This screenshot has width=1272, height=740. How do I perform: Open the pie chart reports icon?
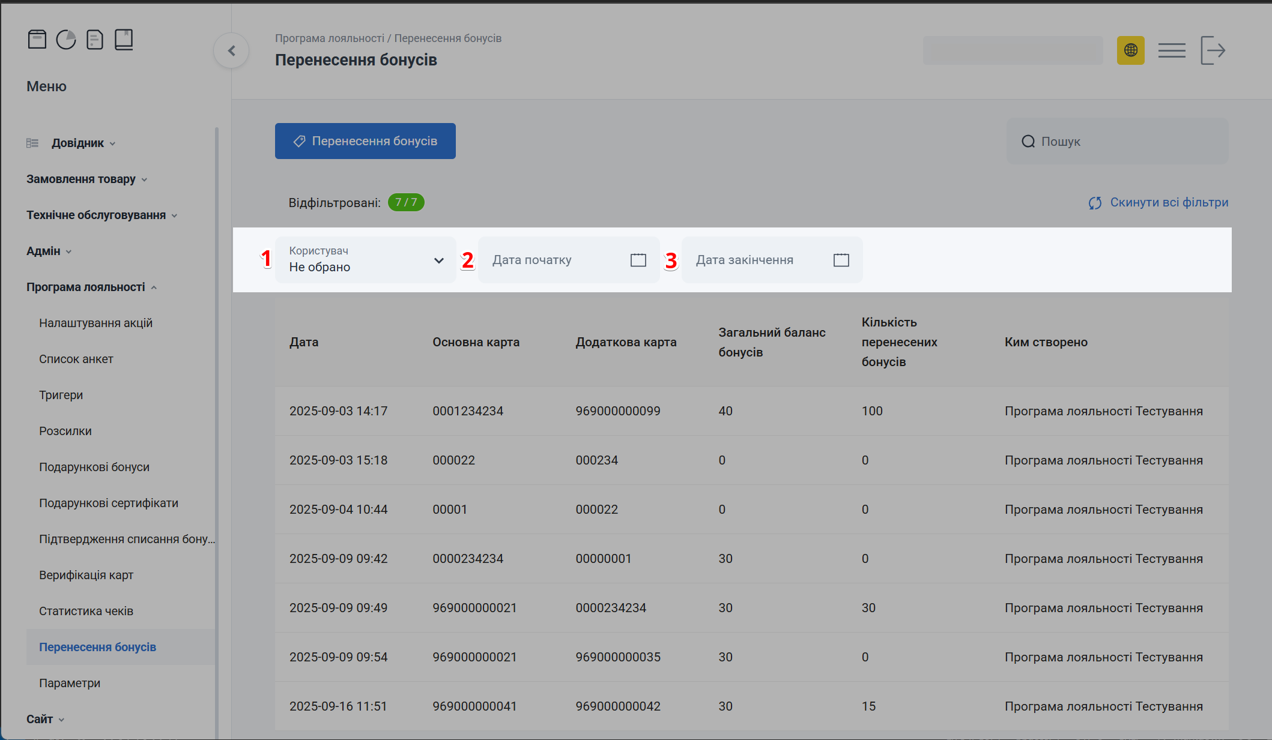[66, 40]
